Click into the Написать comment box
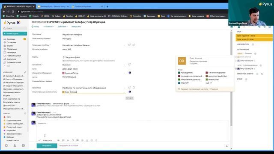 point(132,129)
